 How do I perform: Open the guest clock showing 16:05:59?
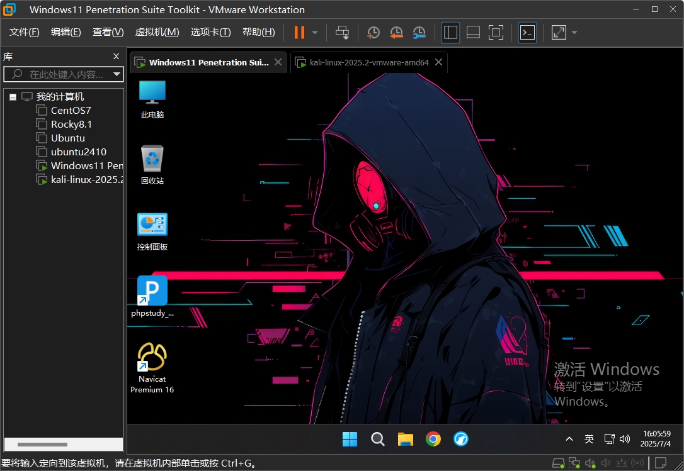tap(656, 439)
